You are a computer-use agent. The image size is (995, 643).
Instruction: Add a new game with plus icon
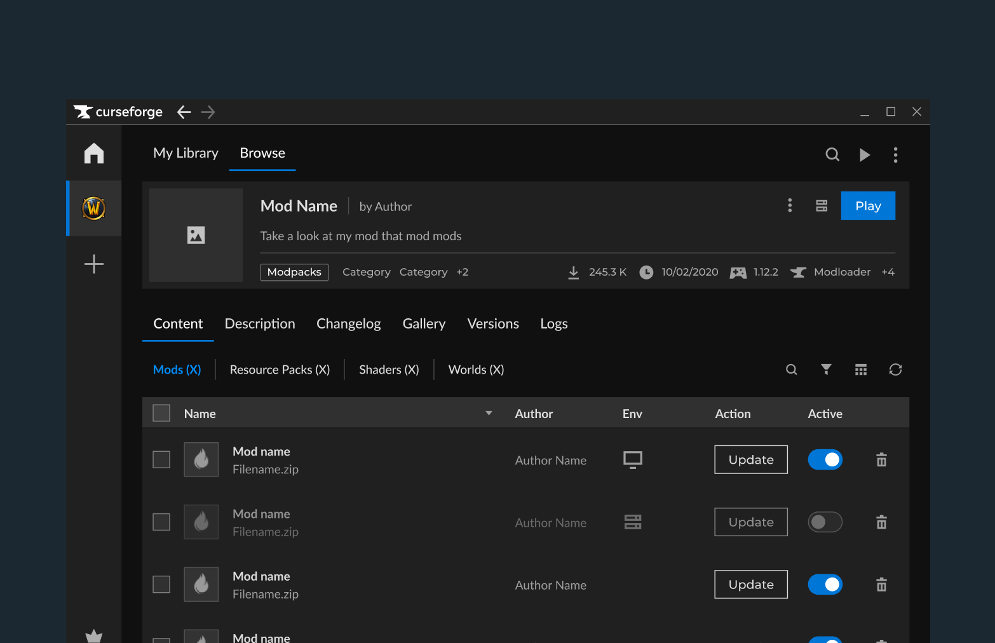pyautogui.click(x=94, y=264)
